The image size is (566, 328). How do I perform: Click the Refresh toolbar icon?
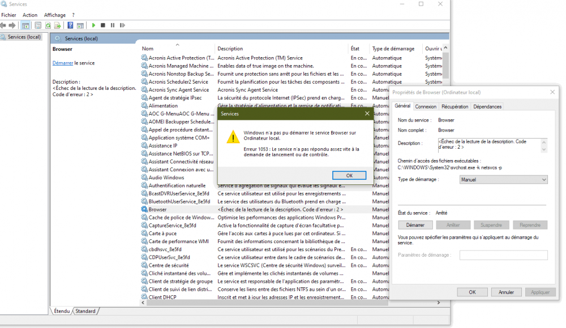48,25
